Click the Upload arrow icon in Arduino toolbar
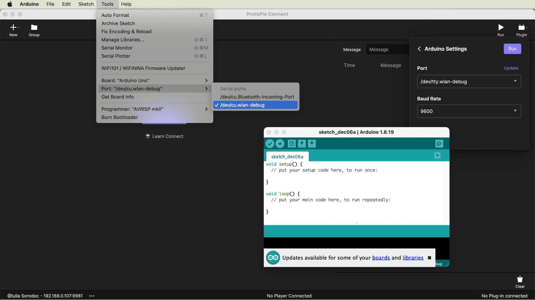This screenshot has width=535, height=300. coord(280,143)
